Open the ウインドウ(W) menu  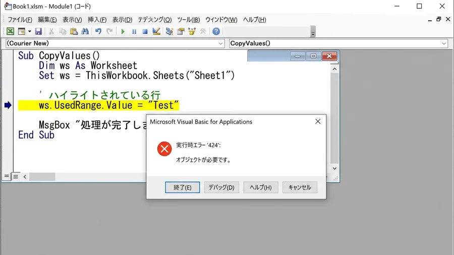pos(221,20)
